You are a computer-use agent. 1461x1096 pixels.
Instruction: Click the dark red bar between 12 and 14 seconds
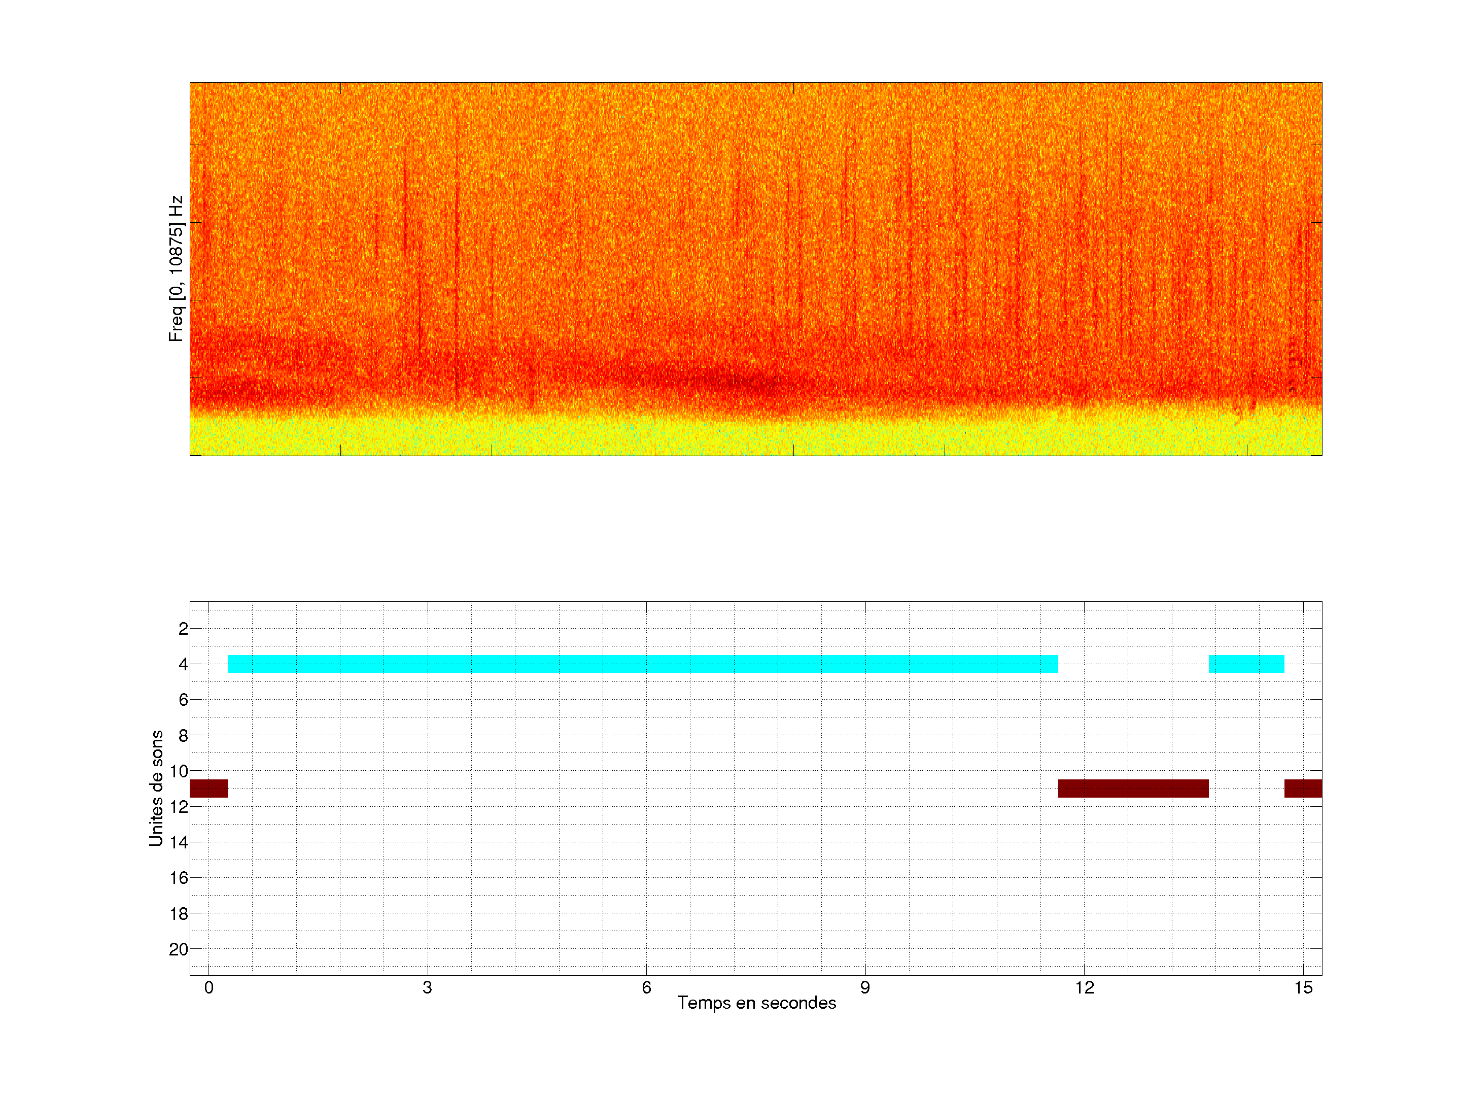click(1133, 788)
